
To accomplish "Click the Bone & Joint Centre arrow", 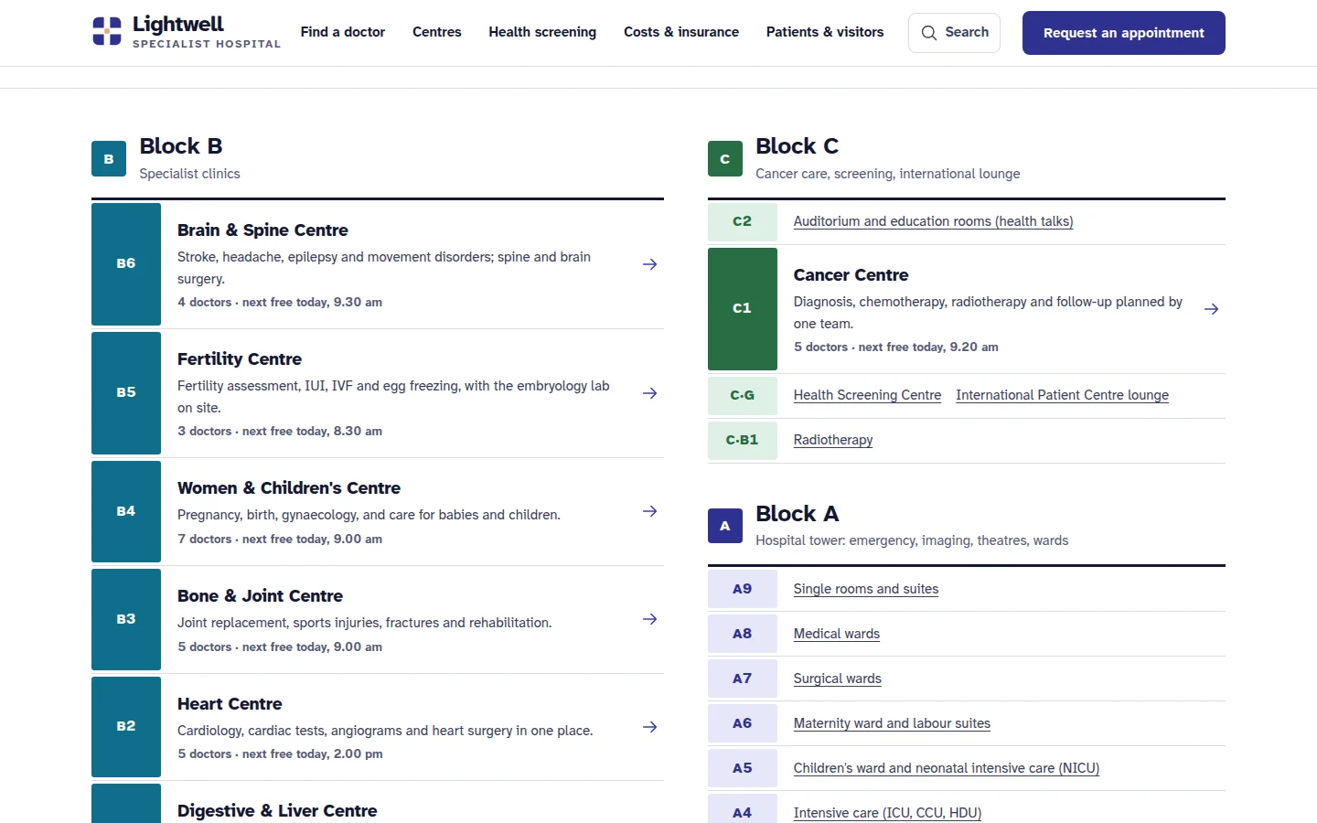I will (x=650, y=619).
